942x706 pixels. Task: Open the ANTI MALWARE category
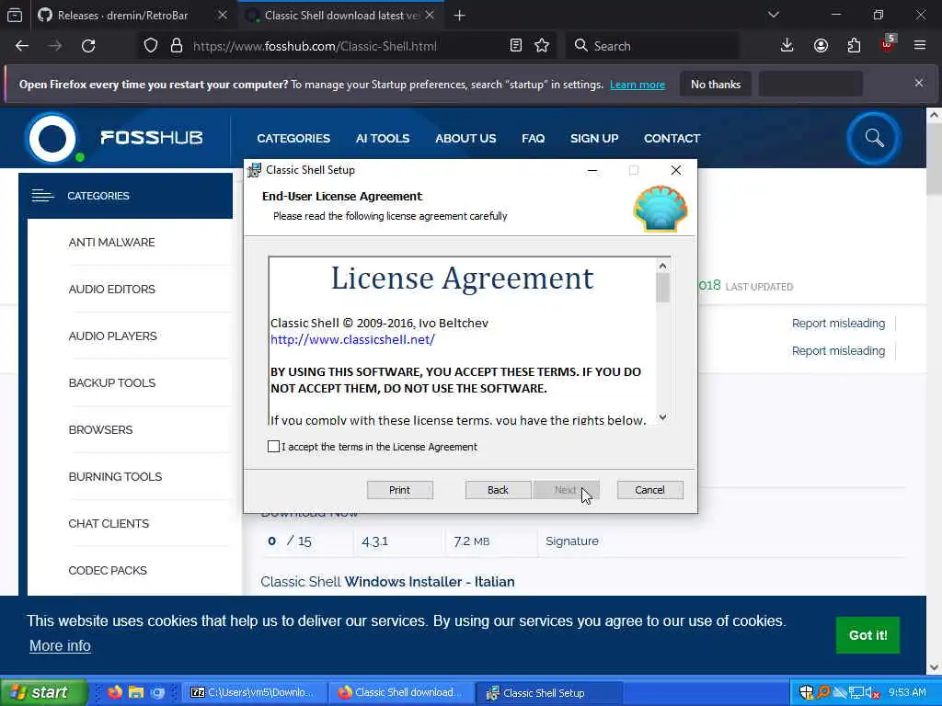(x=111, y=243)
